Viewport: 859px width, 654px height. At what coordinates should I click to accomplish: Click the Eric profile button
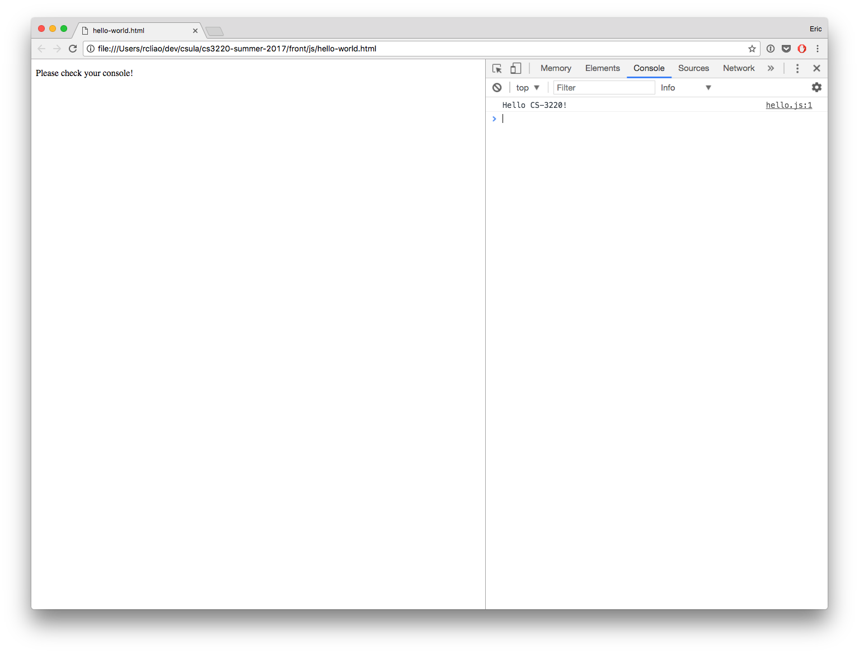[815, 29]
